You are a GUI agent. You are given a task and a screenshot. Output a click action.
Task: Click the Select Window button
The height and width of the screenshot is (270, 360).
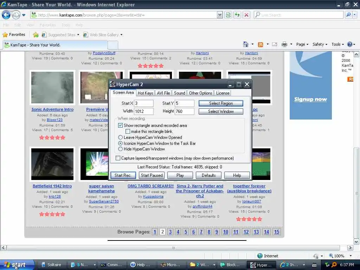click(x=221, y=111)
